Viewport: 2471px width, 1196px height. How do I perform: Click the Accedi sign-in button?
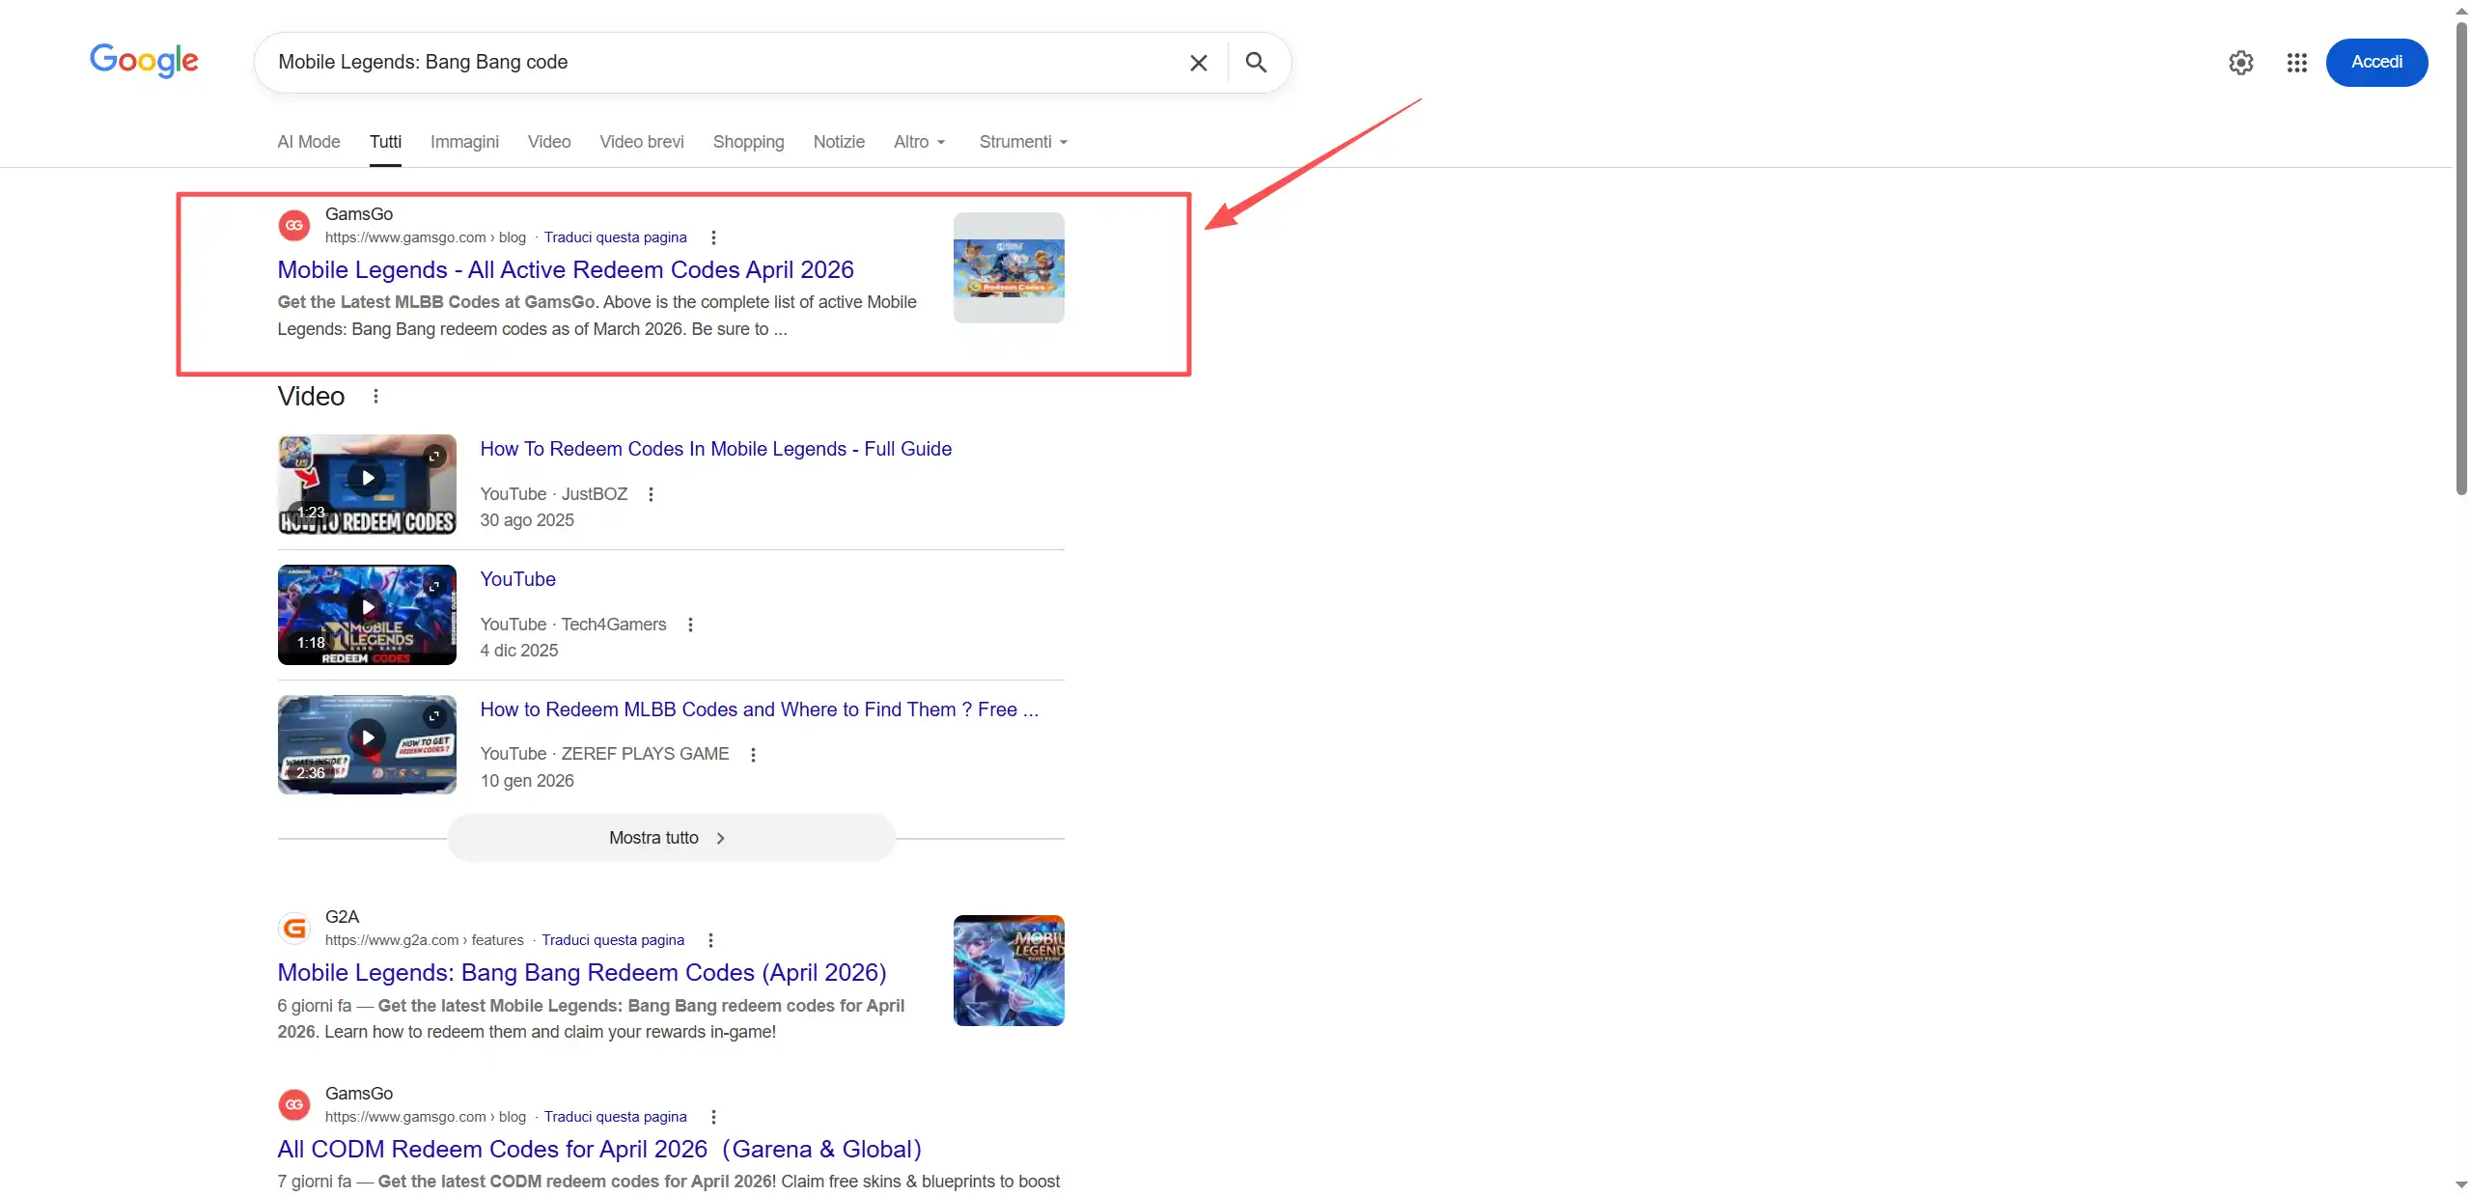[x=2375, y=63]
